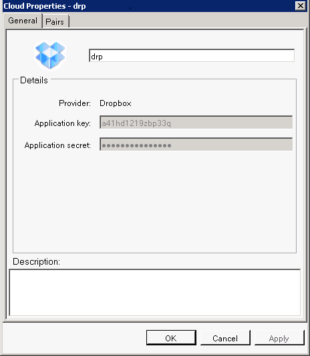Viewport: 310px width, 356px height.
Task: Click the Dropbox provider value text
Action: point(116,103)
